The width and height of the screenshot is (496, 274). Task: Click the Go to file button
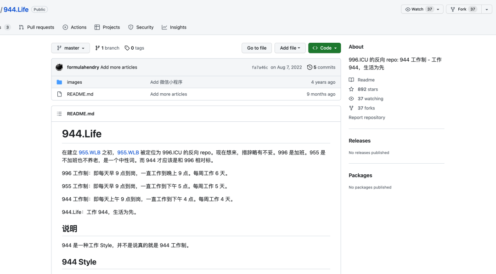(257, 48)
